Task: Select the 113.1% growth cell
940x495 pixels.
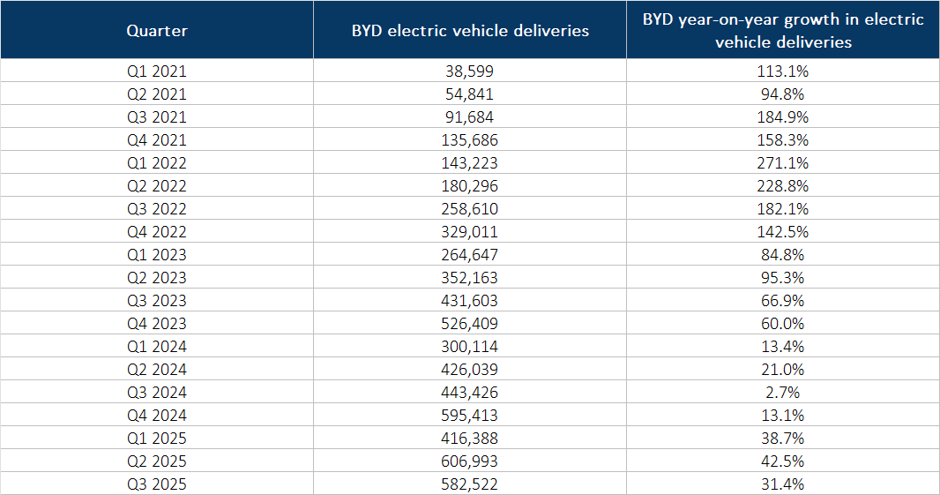Action: tap(783, 71)
